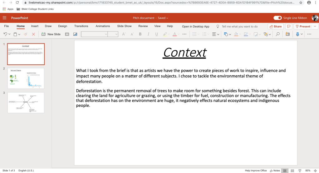Click the red Delete icon
Screen dimensions: 319x173
(33, 34)
